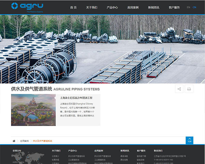Image resolution: width=205 pixels, height=164 pixels.
Task: Click footer 关于我们 heading
Action: coord(56,150)
